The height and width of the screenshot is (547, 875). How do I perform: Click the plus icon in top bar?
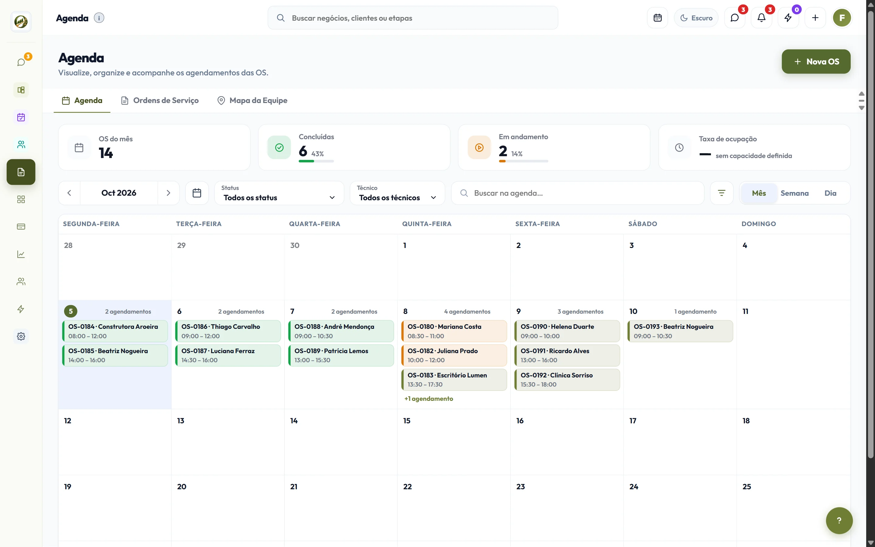(815, 18)
